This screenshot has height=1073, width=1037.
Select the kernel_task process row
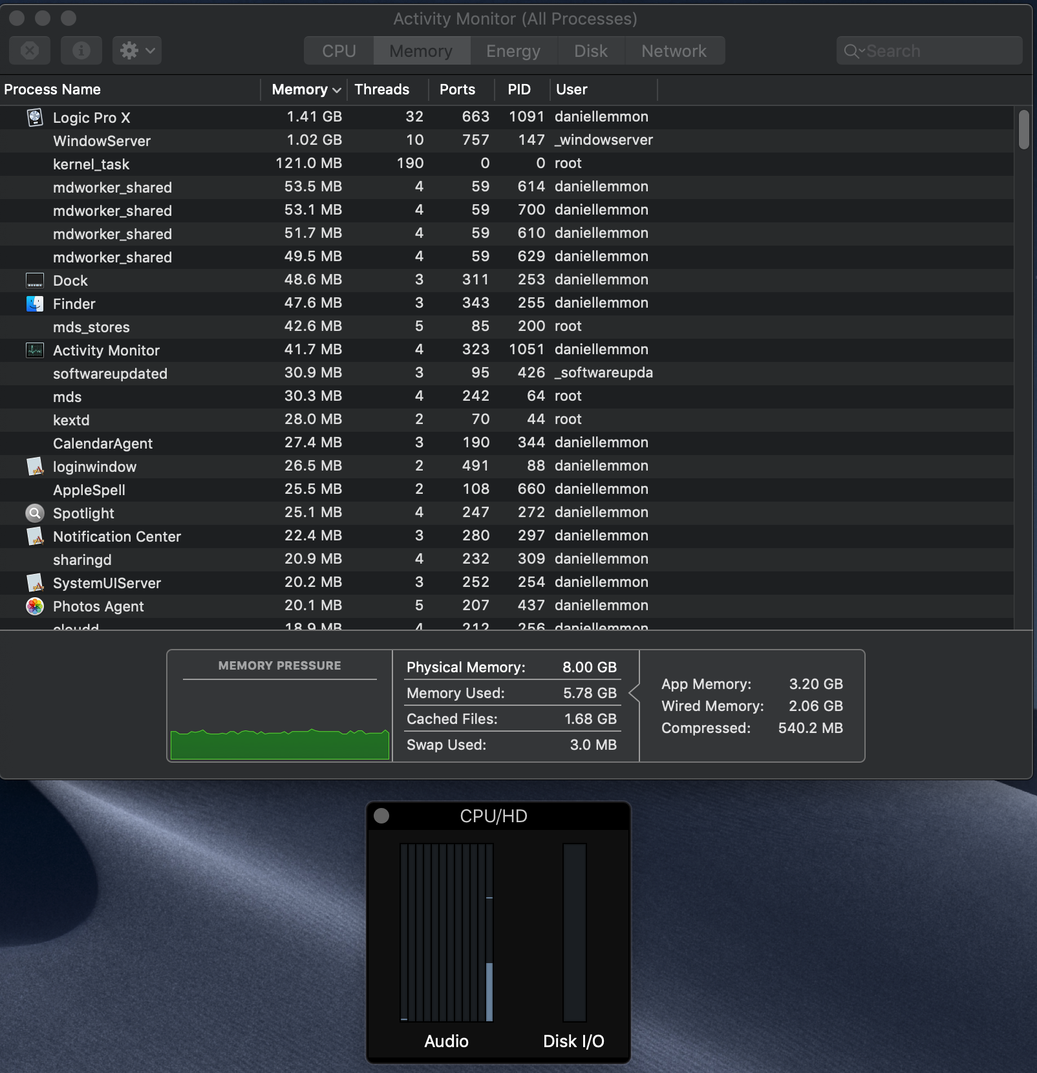[x=507, y=164]
